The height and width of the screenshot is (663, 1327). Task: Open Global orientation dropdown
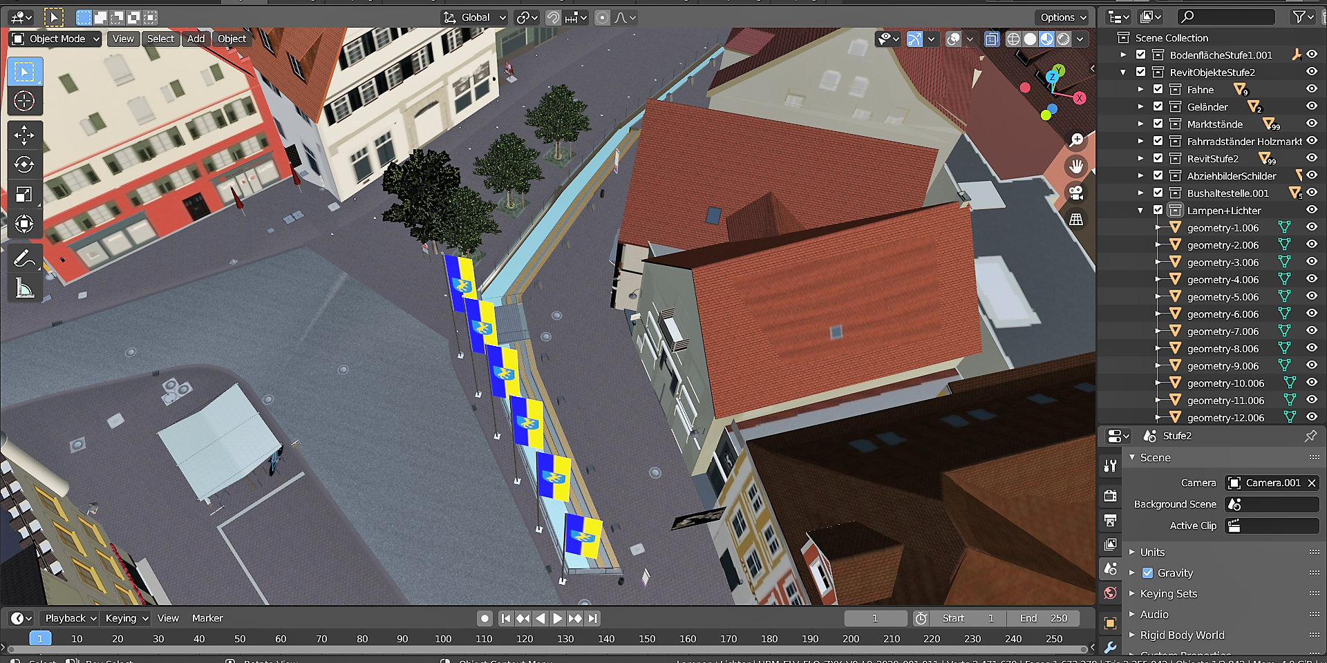474,17
